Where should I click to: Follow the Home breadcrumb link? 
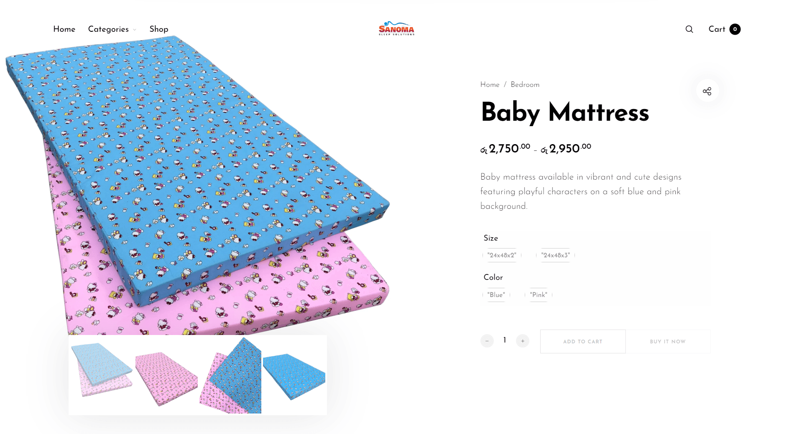click(x=490, y=84)
